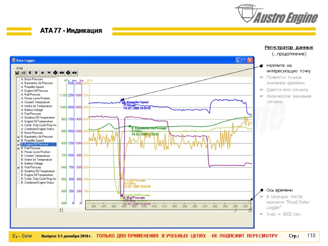Screen dimensions: 328x246
Task: Zoom out horizontally with the minus X icon
Action: [62, 73]
